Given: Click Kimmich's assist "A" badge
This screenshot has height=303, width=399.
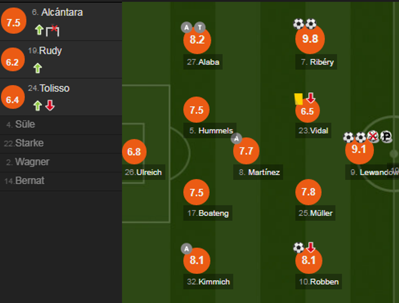Looking at the screenshot, I should pyautogui.click(x=186, y=249).
